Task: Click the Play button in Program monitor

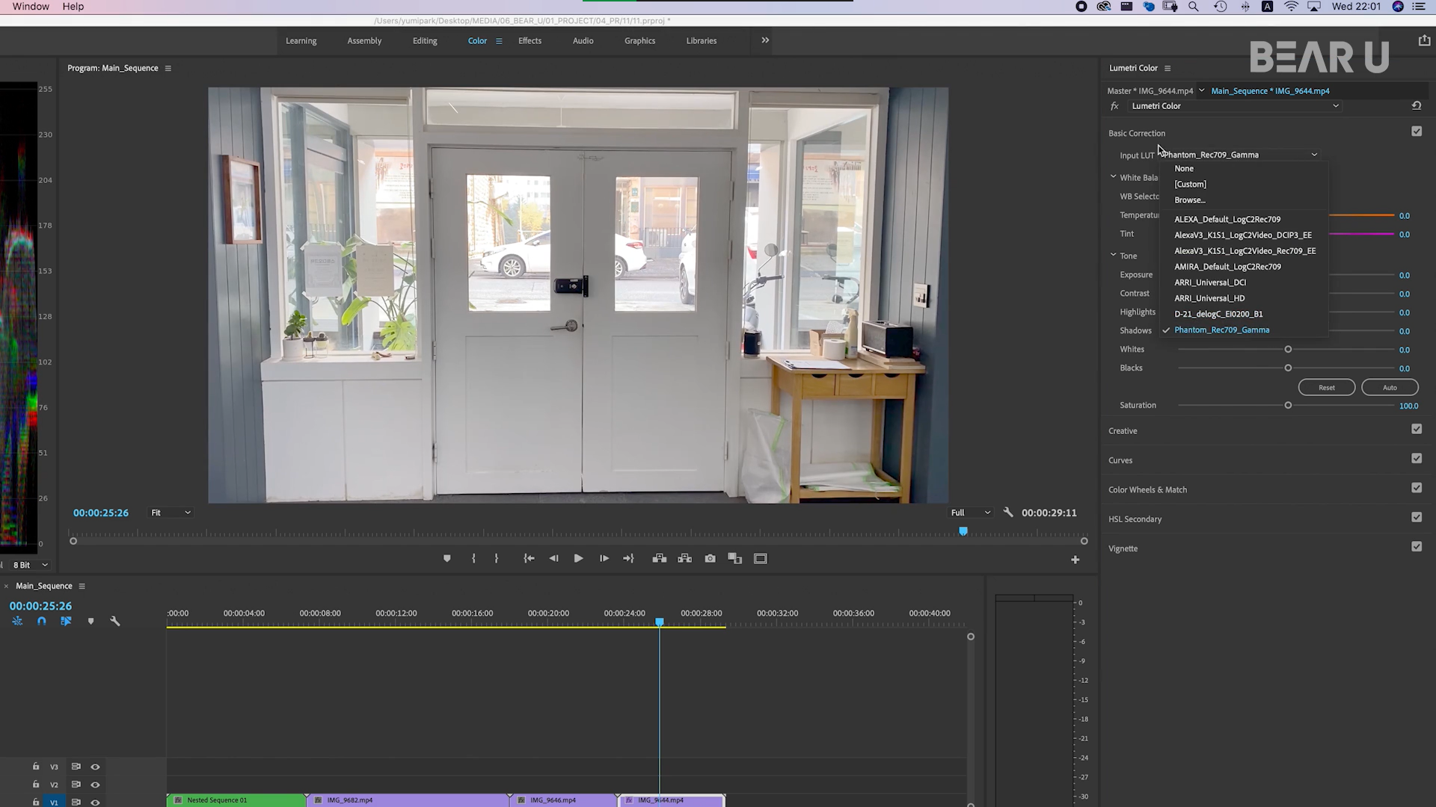Action: pos(578,559)
